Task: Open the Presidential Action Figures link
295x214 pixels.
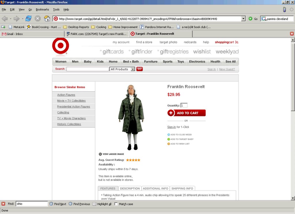Action: point(73,107)
